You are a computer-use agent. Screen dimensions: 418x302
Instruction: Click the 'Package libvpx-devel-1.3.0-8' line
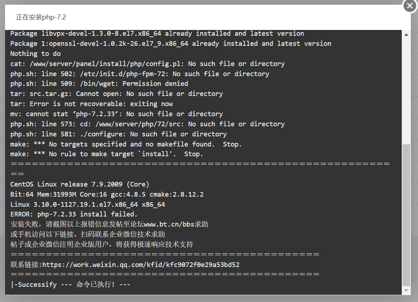[157, 34]
